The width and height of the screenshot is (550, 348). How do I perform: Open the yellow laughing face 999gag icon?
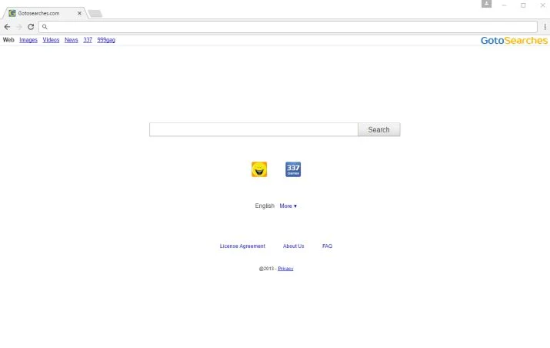[259, 169]
